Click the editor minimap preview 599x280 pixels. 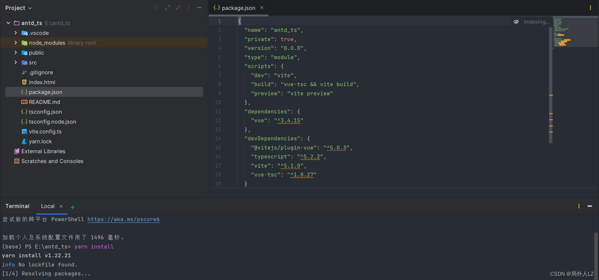tap(575, 32)
